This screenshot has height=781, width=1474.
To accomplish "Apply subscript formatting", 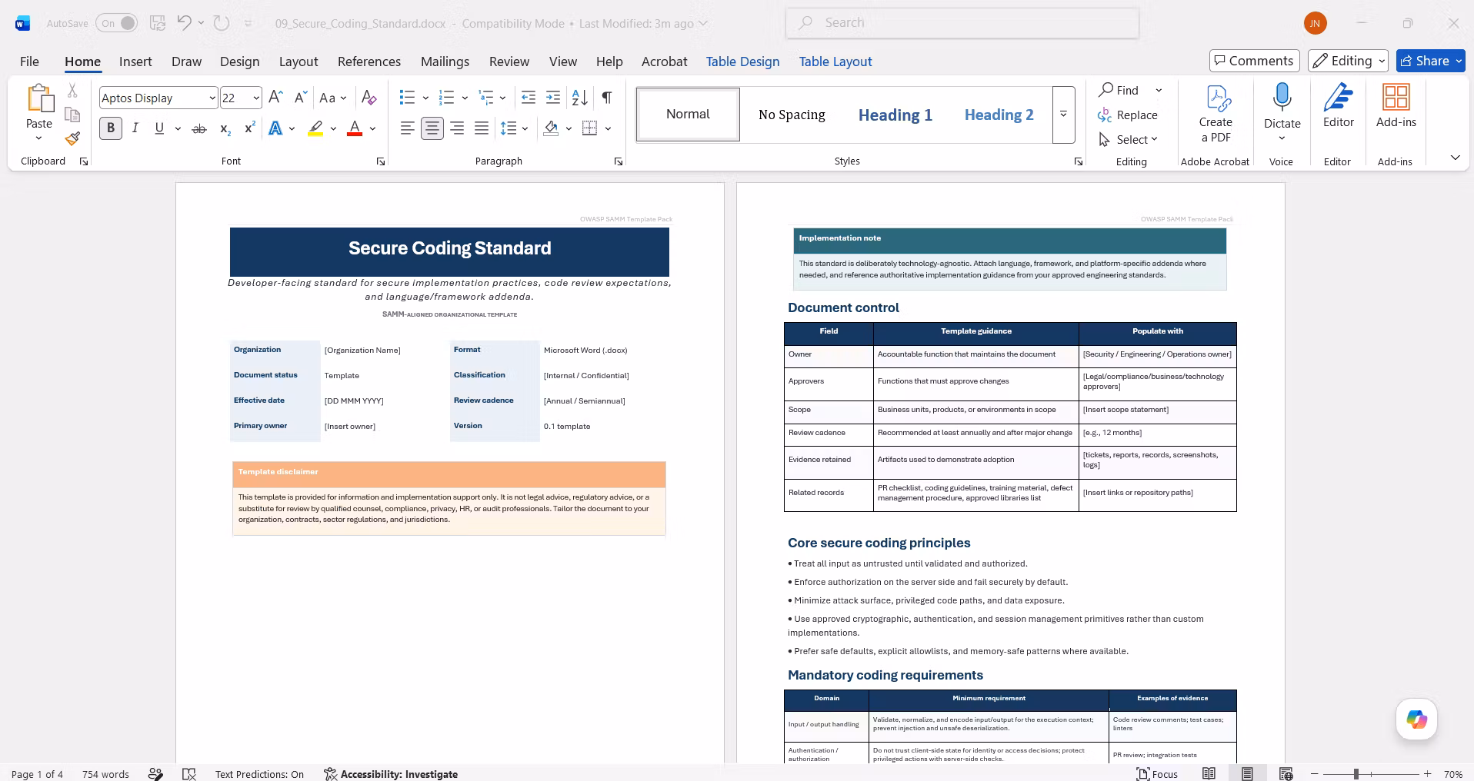I will [x=225, y=128].
